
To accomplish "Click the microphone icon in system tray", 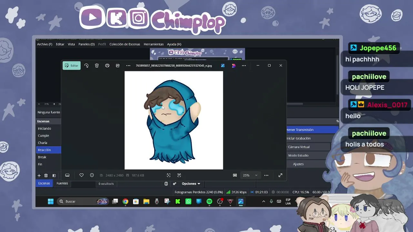I will pos(271,201).
